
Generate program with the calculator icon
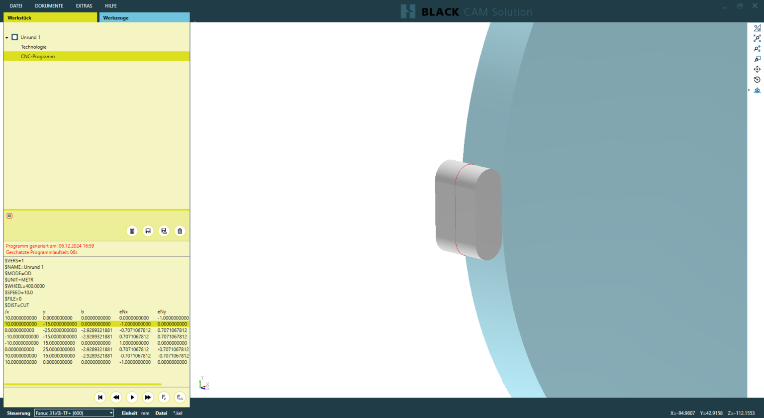click(x=132, y=231)
